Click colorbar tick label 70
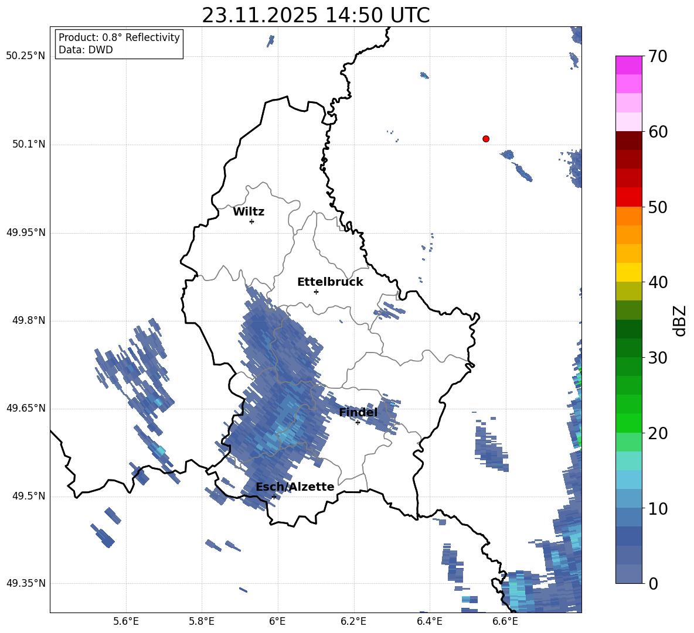 click(658, 56)
